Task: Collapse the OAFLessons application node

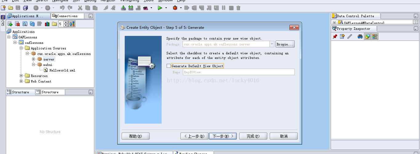Action: pos(9,37)
